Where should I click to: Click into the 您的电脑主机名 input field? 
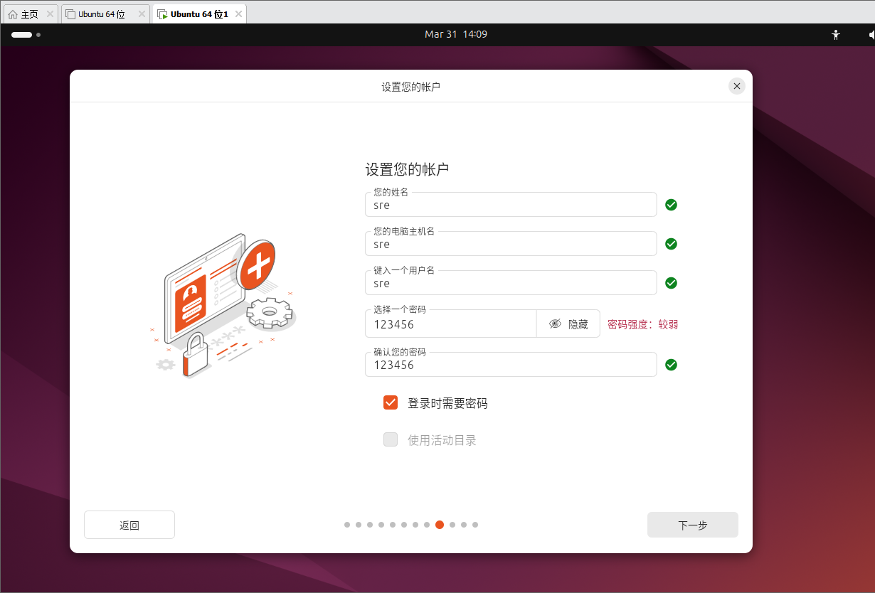click(x=511, y=244)
